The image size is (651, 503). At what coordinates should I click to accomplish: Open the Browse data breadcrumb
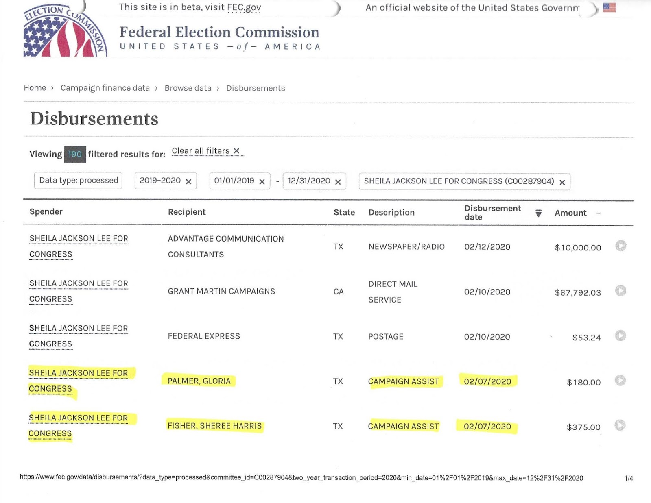(x=188, y=88)
